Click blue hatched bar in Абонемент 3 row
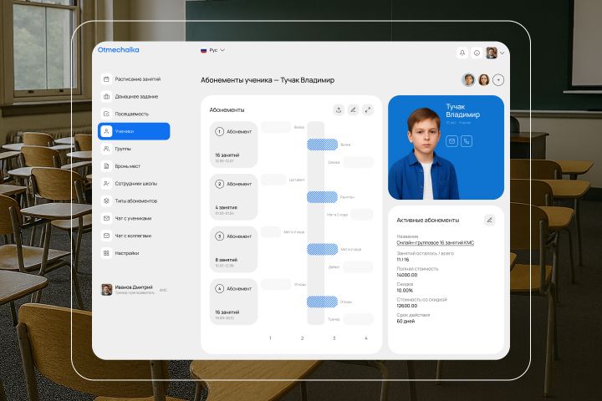The height and width of the screenshot is (401, 602). 322,250
